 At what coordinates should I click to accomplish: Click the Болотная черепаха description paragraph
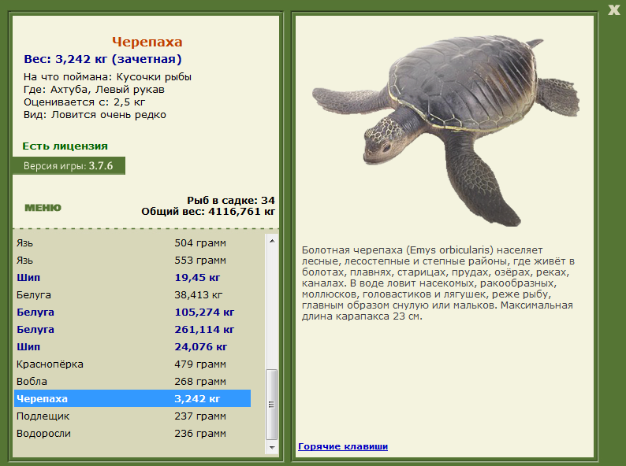[x=438, y=283]
